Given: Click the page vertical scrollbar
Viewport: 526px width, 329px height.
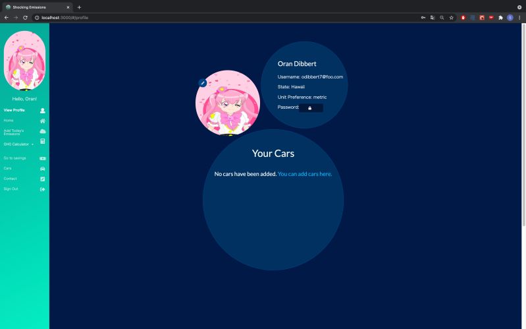Looking at the screenshot, I should (523, 125).
